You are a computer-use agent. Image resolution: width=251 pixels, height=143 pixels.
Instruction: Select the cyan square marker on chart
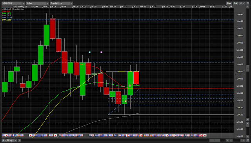pos(90,52)
